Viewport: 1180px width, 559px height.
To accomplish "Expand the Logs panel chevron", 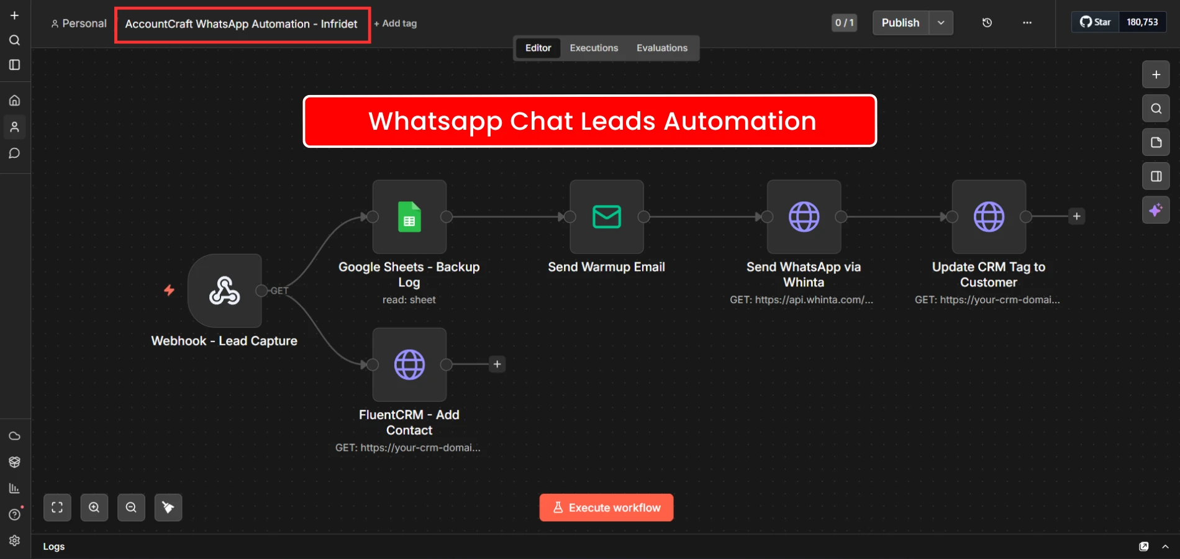I will [1165, 547].
